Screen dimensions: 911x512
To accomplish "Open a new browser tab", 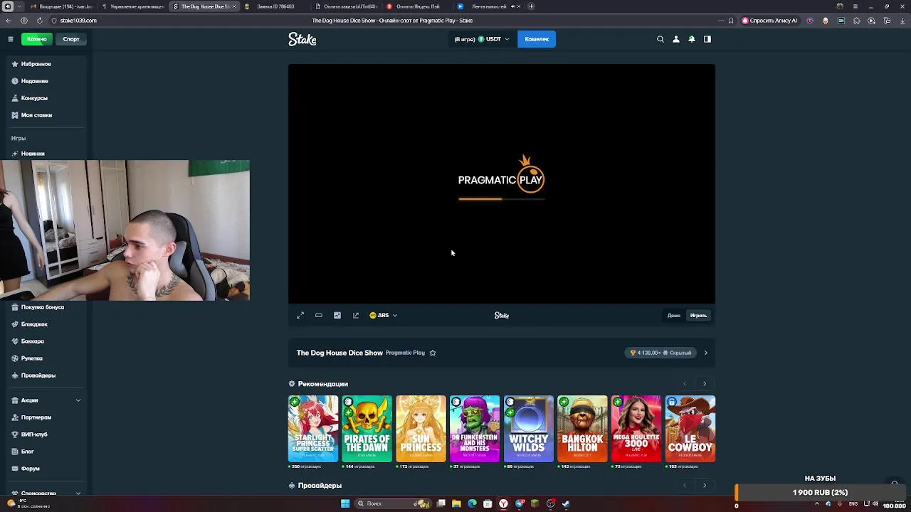I will [532, 6].
